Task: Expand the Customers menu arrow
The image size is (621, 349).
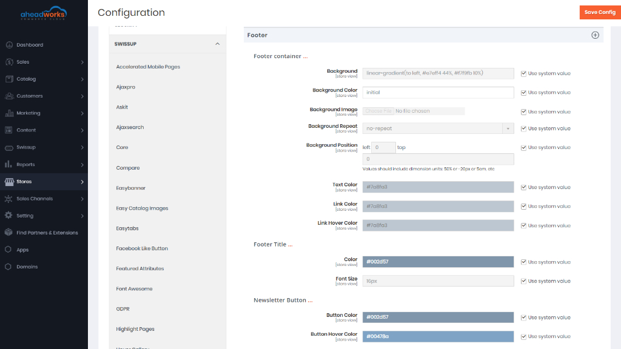Action: pos(82,96)
